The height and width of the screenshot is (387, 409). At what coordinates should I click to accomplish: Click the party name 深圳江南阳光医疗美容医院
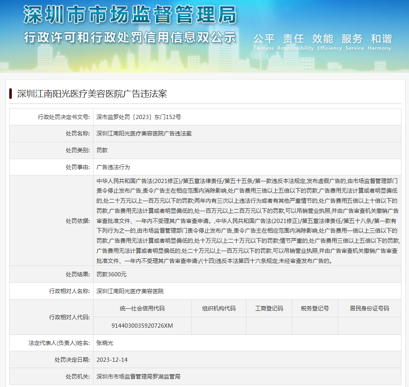click(x=130, y=291)
